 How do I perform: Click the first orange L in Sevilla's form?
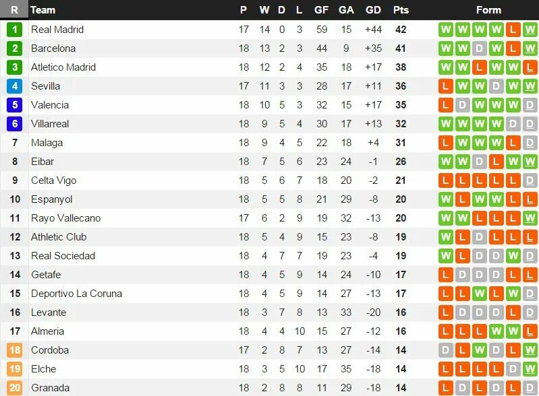tap(445, 86)
